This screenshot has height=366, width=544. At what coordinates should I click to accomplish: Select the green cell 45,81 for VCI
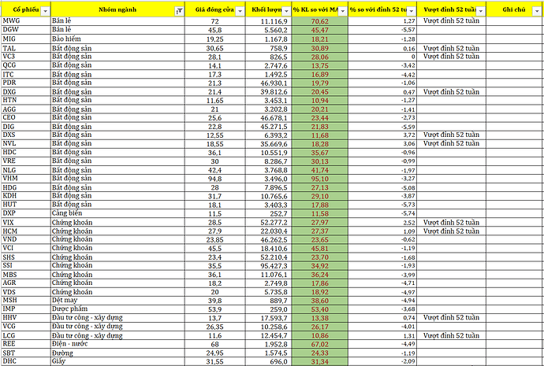pyautogui.click(x=320, y=248)
